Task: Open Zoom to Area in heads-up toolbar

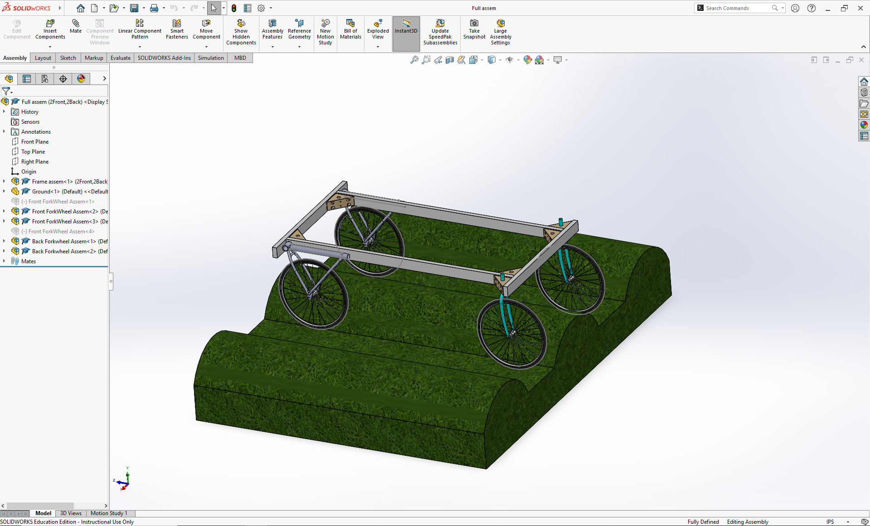Action: click(x=426, y=59)
